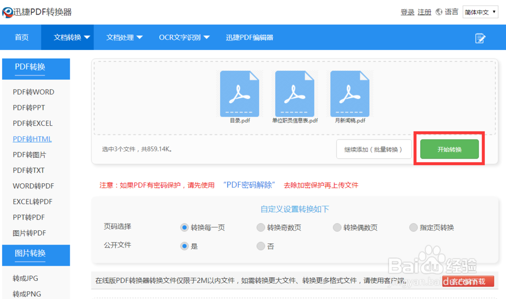The width and height of the screenshot is (506, 299).
Task: Switch to the 首页 tab
Action: (x=21, y=37)
